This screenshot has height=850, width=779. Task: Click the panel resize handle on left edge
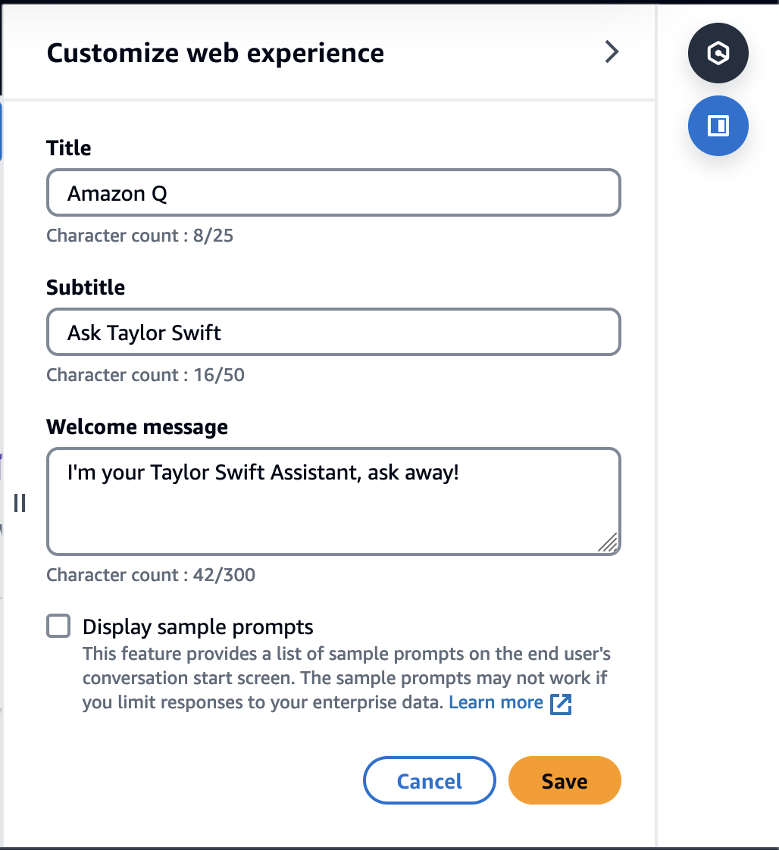pos(20,503)
